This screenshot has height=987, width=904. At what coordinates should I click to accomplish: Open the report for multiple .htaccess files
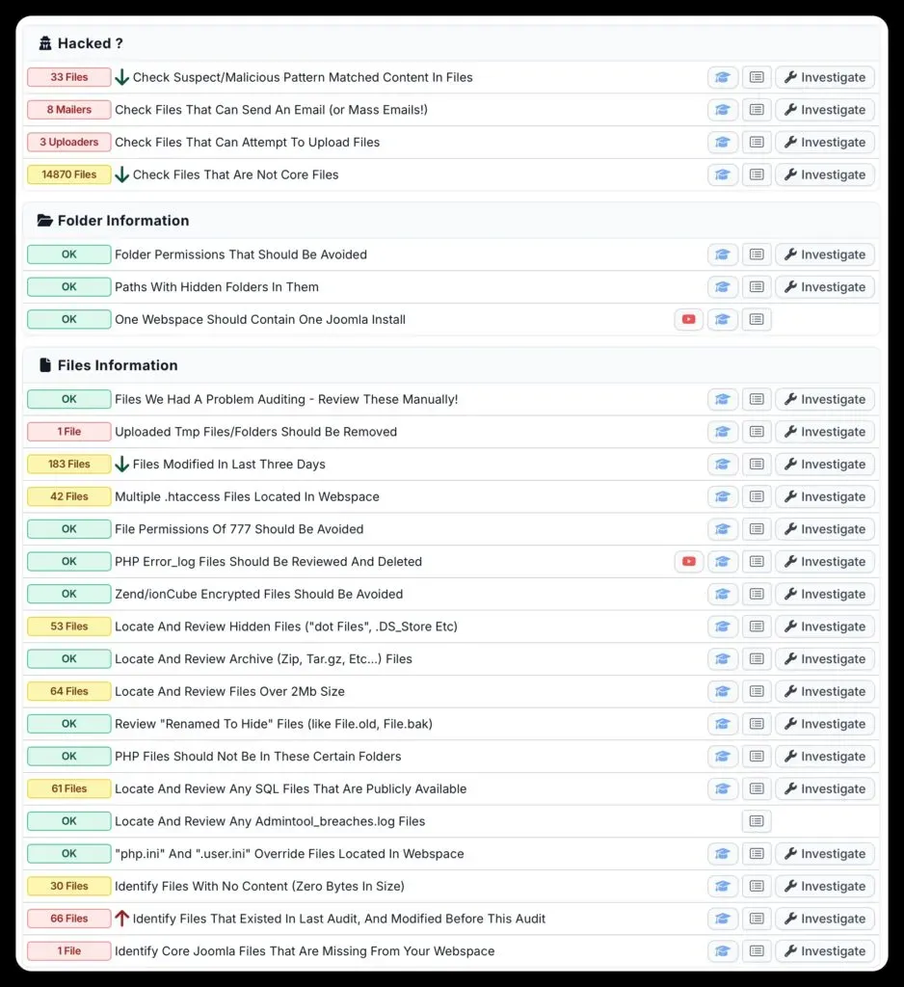tap(757, 496)
